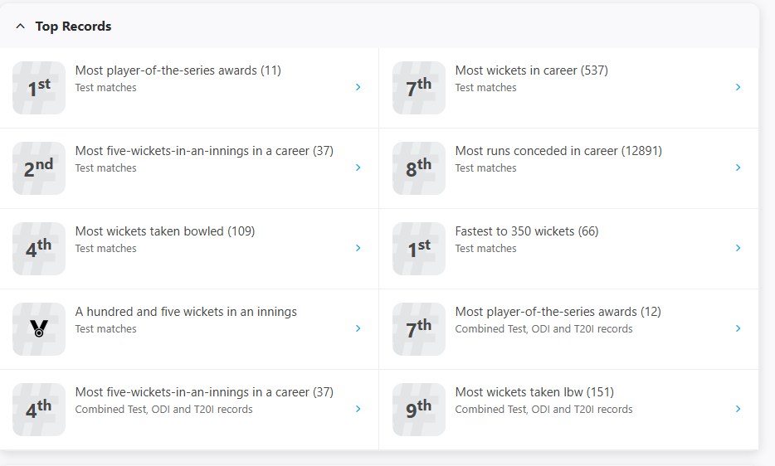Click the 1st rank badge for player-of-the-series awards (11)
This screenshot has height=466, width=775.
(x=39, y=88)
